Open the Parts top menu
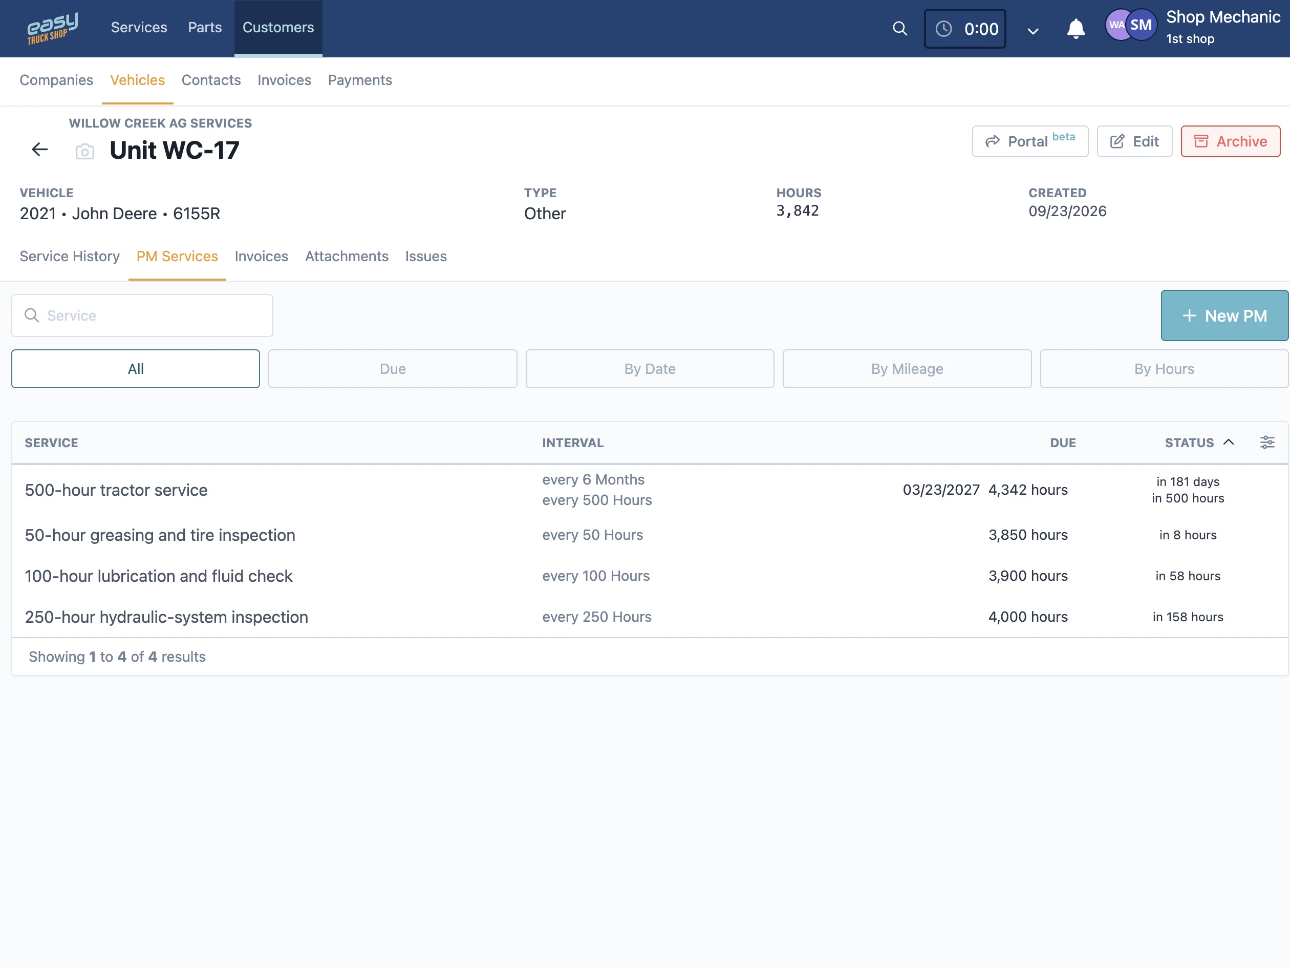This screenshot has width=1290, height=968. pos(205,28)
